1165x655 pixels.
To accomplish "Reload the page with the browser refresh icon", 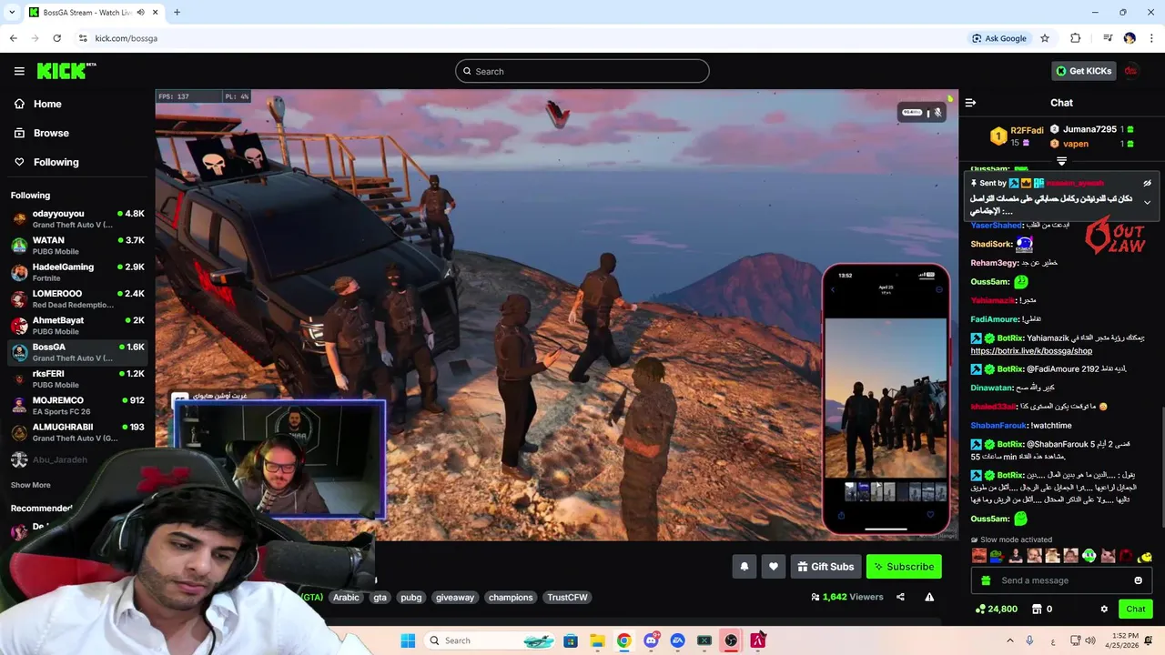I will click(56, 38).
